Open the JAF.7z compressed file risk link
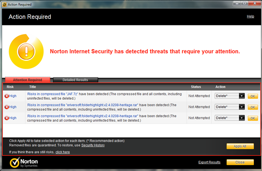The image size is (262, 171). pyautogui.click(x=53, y=94)
